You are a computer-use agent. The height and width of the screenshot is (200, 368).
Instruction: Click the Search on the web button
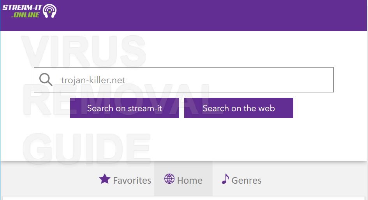coord(238,108)
